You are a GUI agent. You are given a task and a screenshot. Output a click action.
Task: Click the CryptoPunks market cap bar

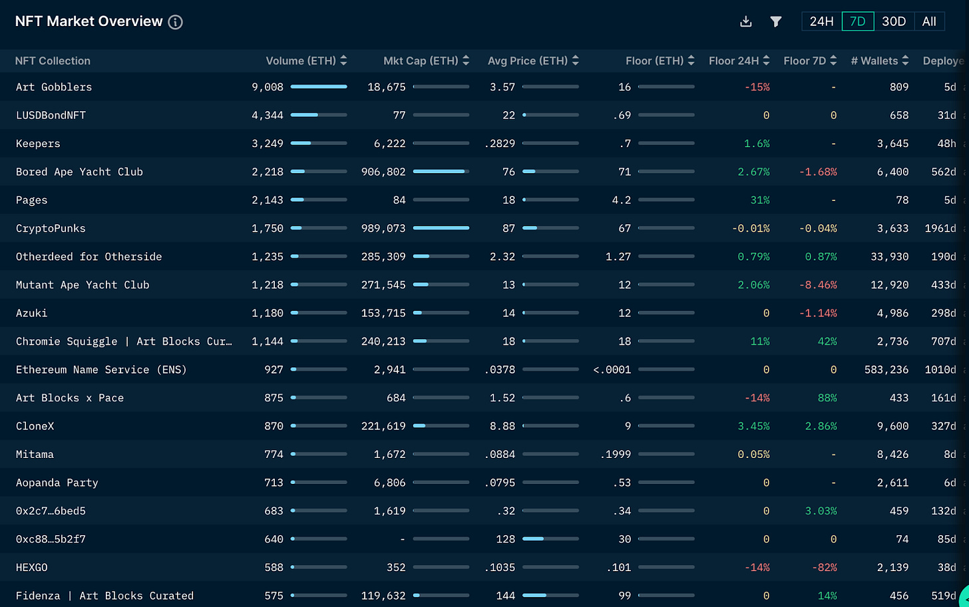point(441,228)
